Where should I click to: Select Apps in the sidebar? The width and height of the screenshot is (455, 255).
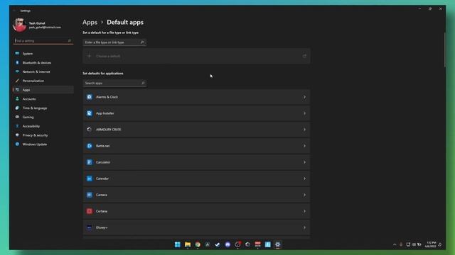click(x=43, y=90)
